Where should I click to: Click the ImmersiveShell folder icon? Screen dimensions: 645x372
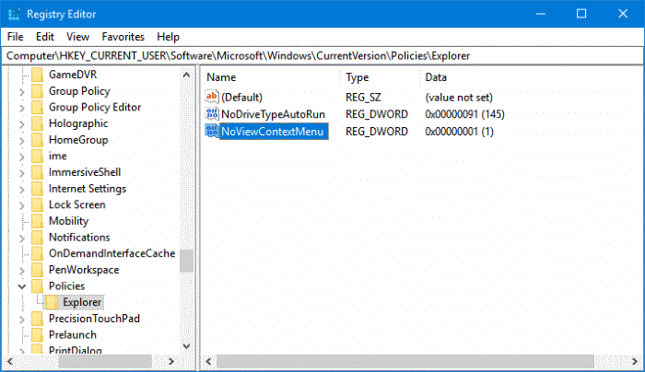37,172
